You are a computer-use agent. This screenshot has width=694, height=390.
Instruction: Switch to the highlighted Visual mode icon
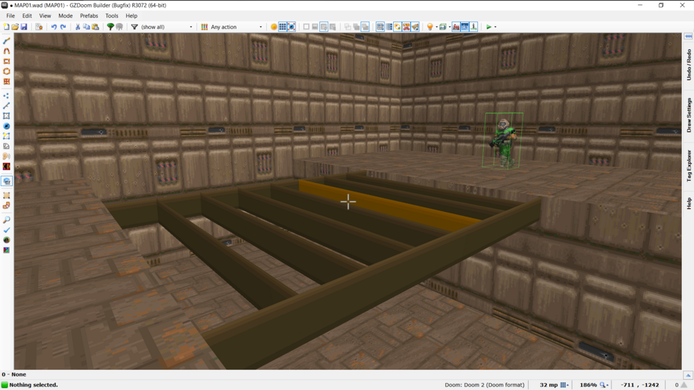(x=7, y=181)
